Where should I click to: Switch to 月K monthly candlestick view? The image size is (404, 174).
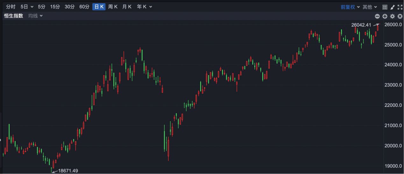pyautogui.click(x=127, y=7)
